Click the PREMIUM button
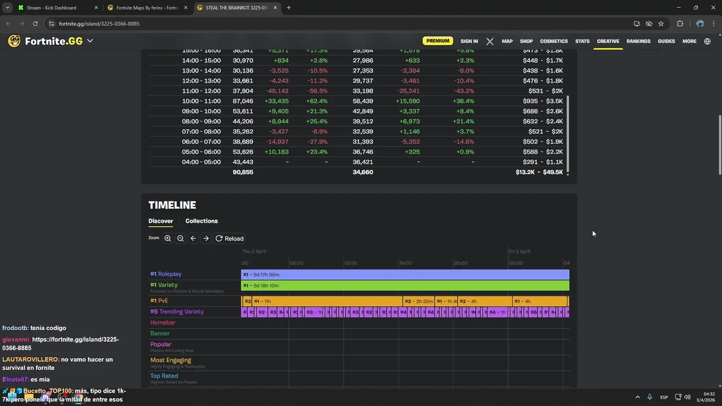Viewport: 722px width, 406px height. click(x=438, y=41)
